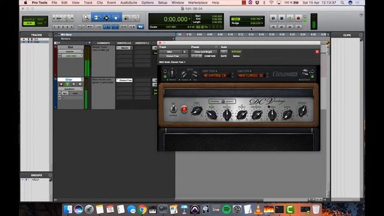Image resolution: width=384 pixels, height=216 pixels.
Task: Select the Zoomer tool in the toolbar
Action: 86,17
